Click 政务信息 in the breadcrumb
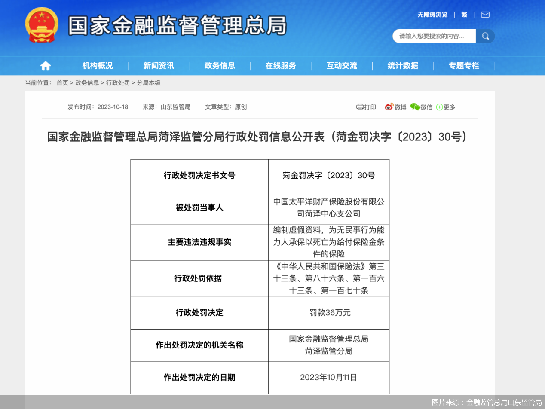 pos(87,83)
